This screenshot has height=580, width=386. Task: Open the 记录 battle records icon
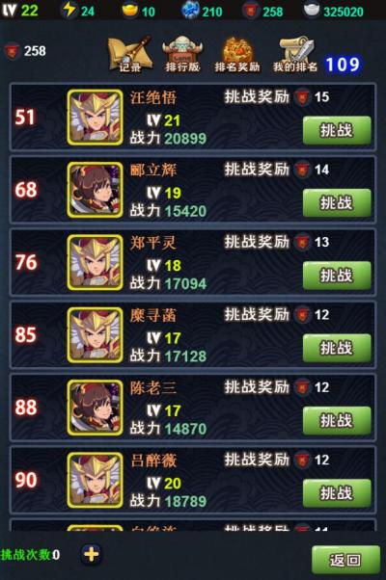pos(129,54)
